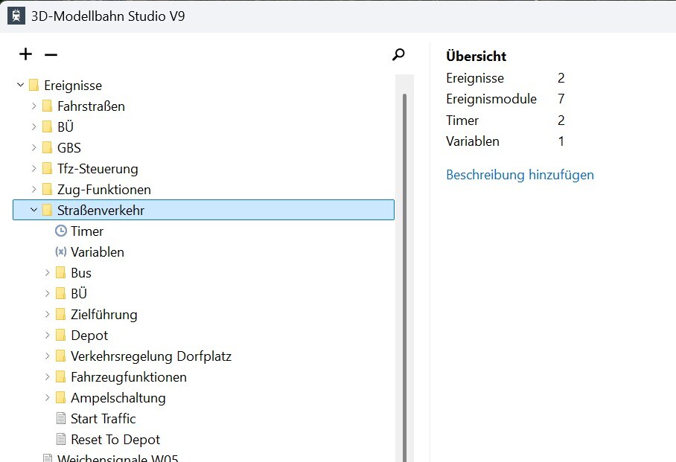Collapse the Straßenverkehr folder
676x462 pixels.
[x=34, y=211]
